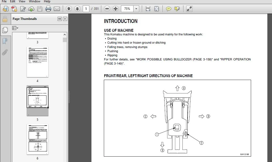The width and height of the screenshot is (272, 162).
Task: Open the View menu
Action: coord(22,1)
